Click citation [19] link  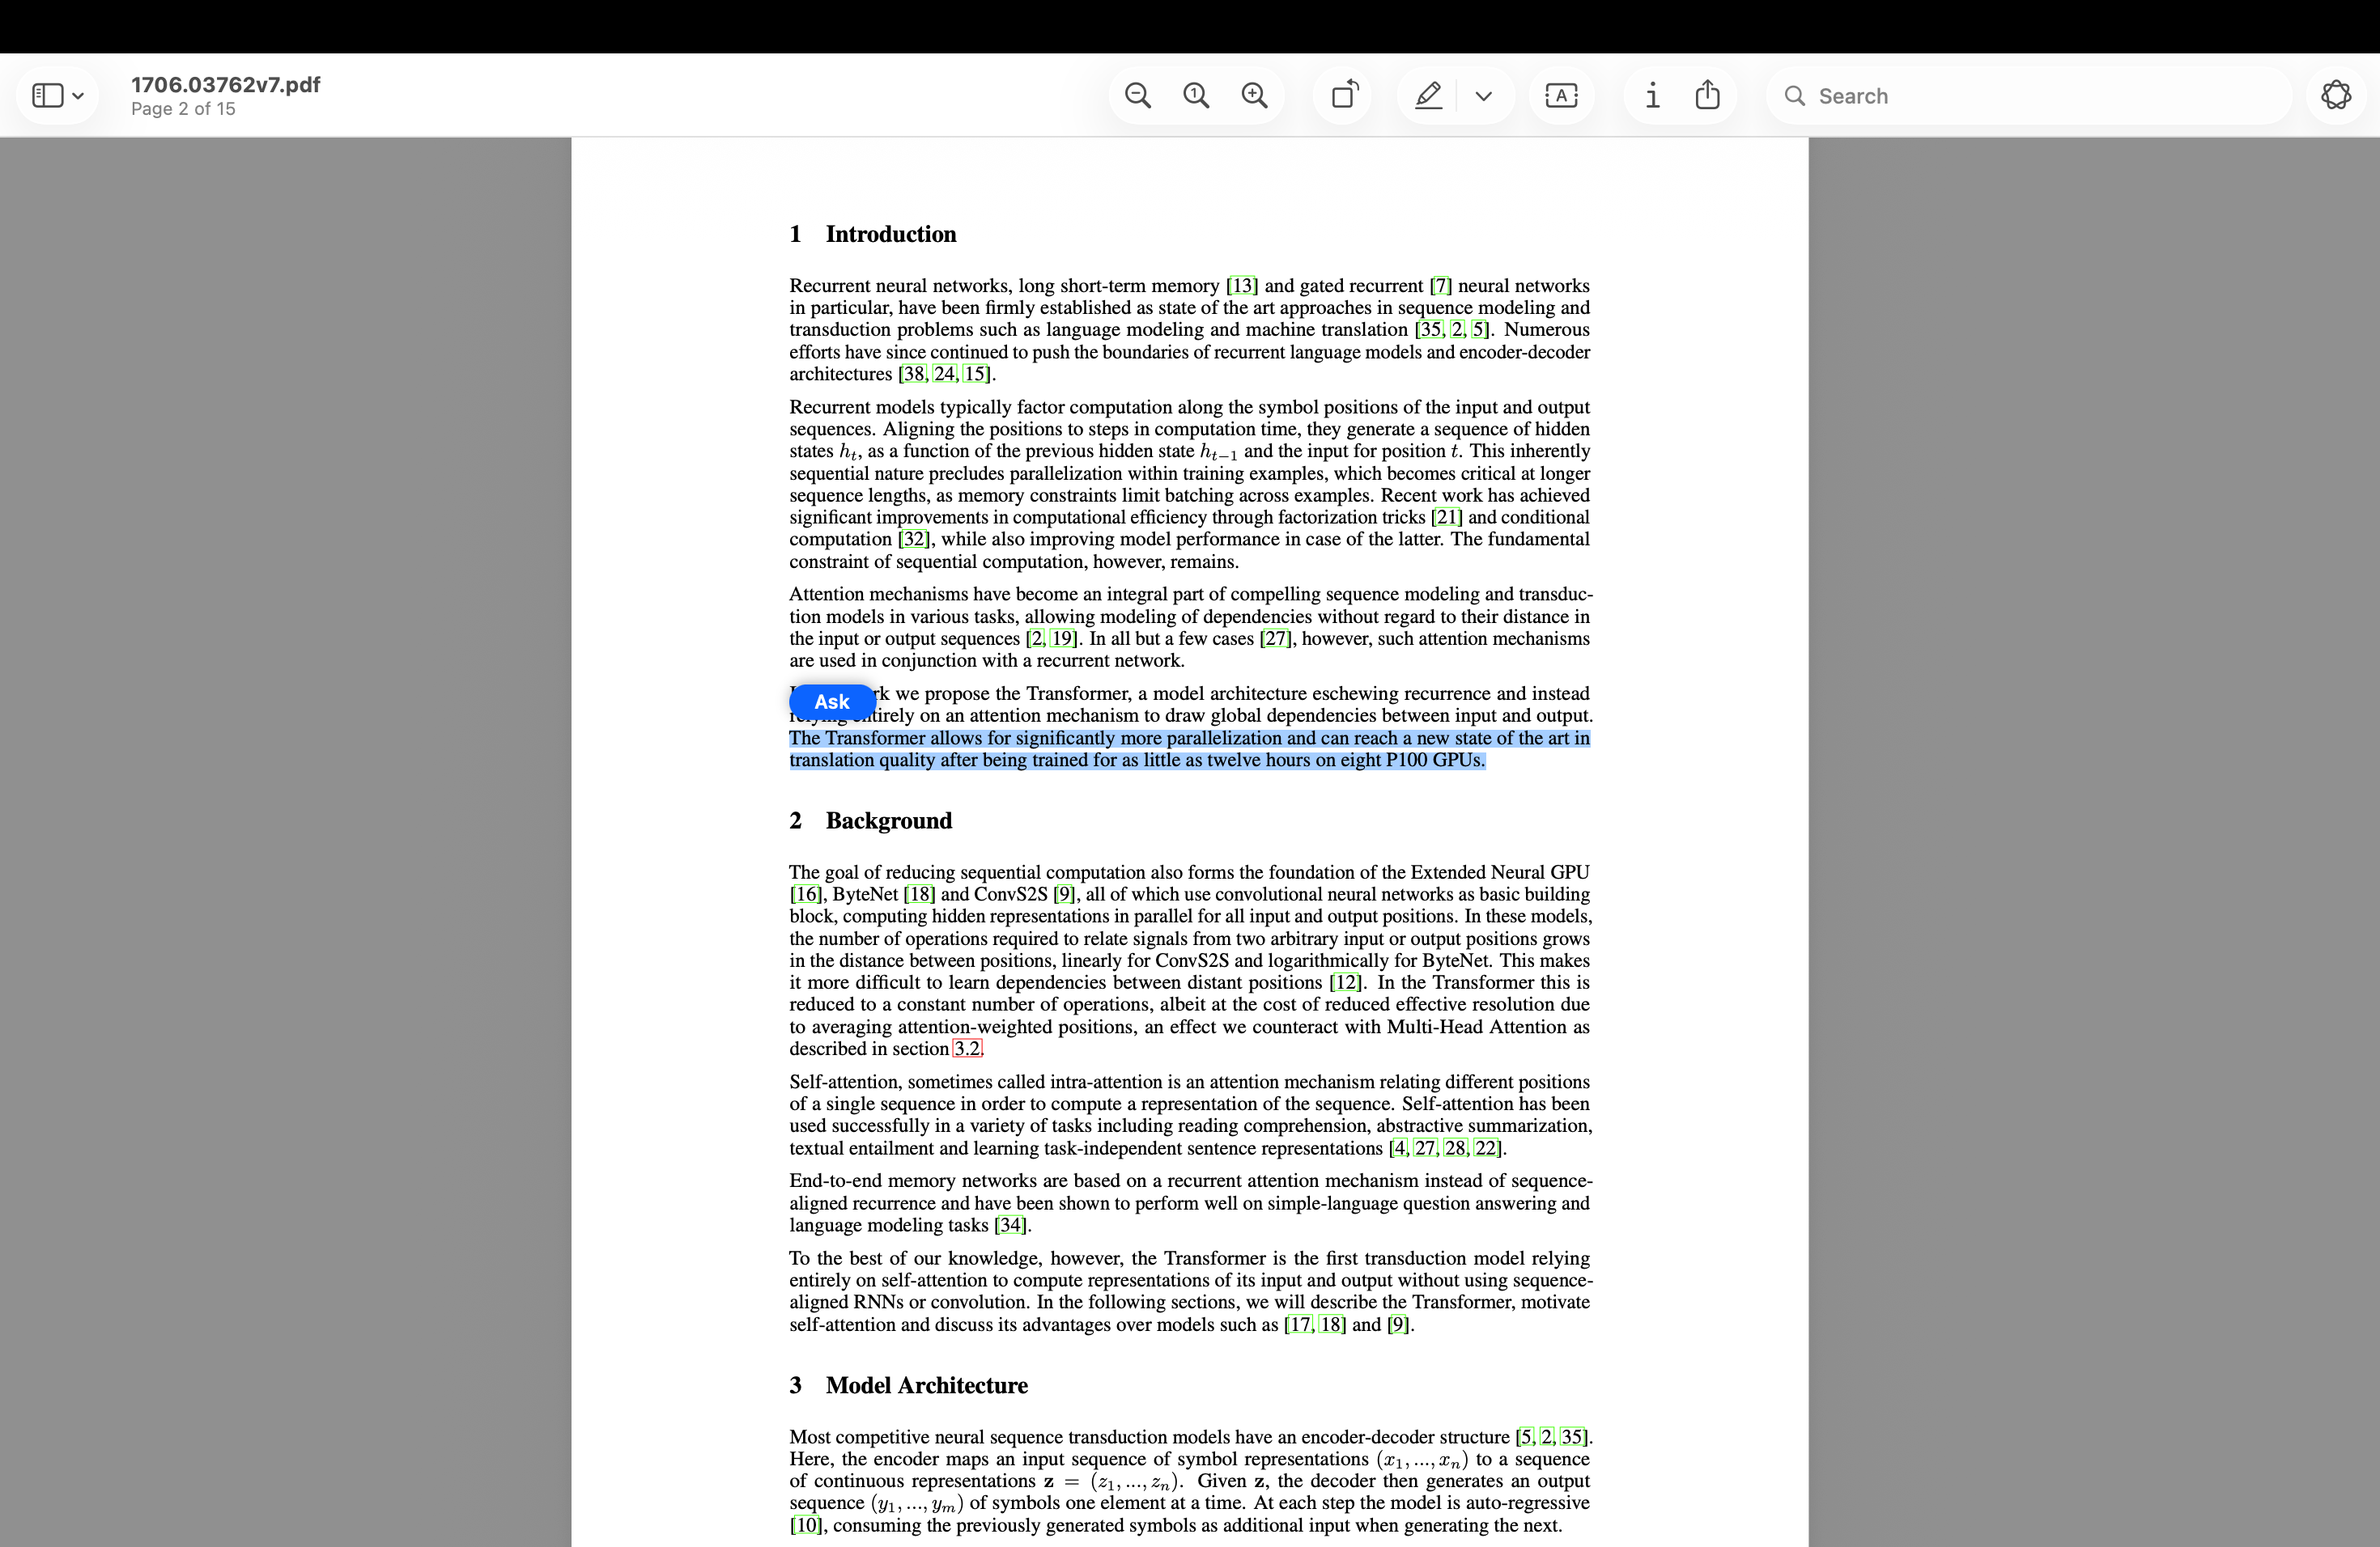point(1064,638)
